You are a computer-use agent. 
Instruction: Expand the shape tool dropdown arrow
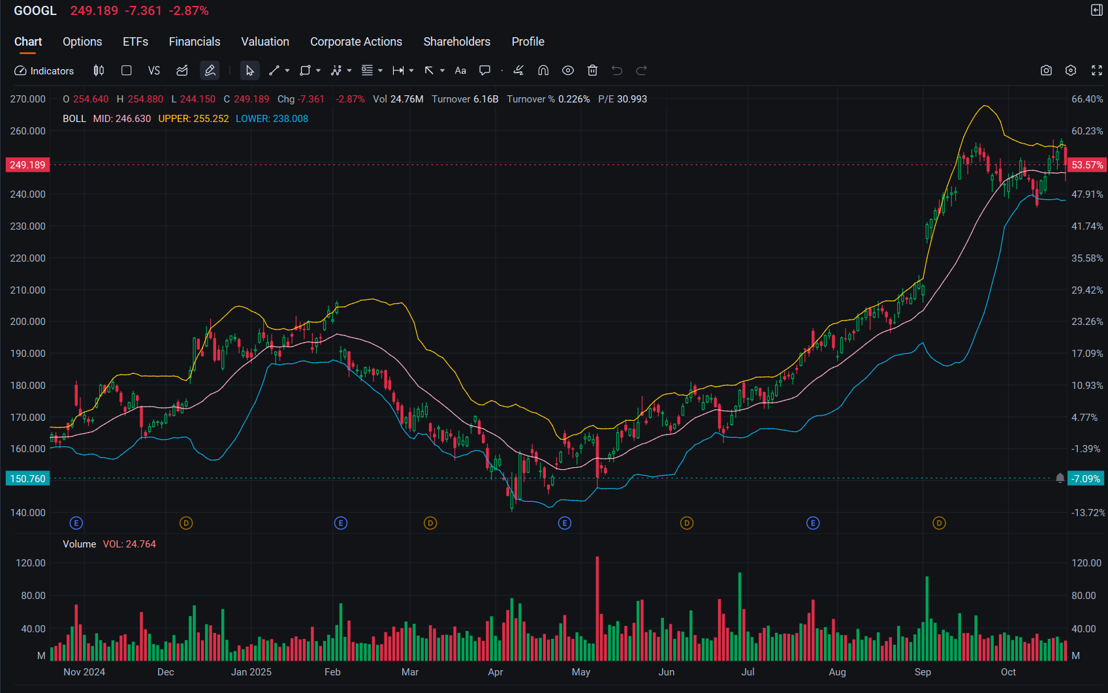(x=319, y=70)
